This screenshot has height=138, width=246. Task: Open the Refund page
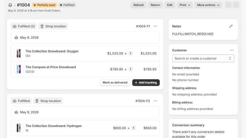click(138, 5)
